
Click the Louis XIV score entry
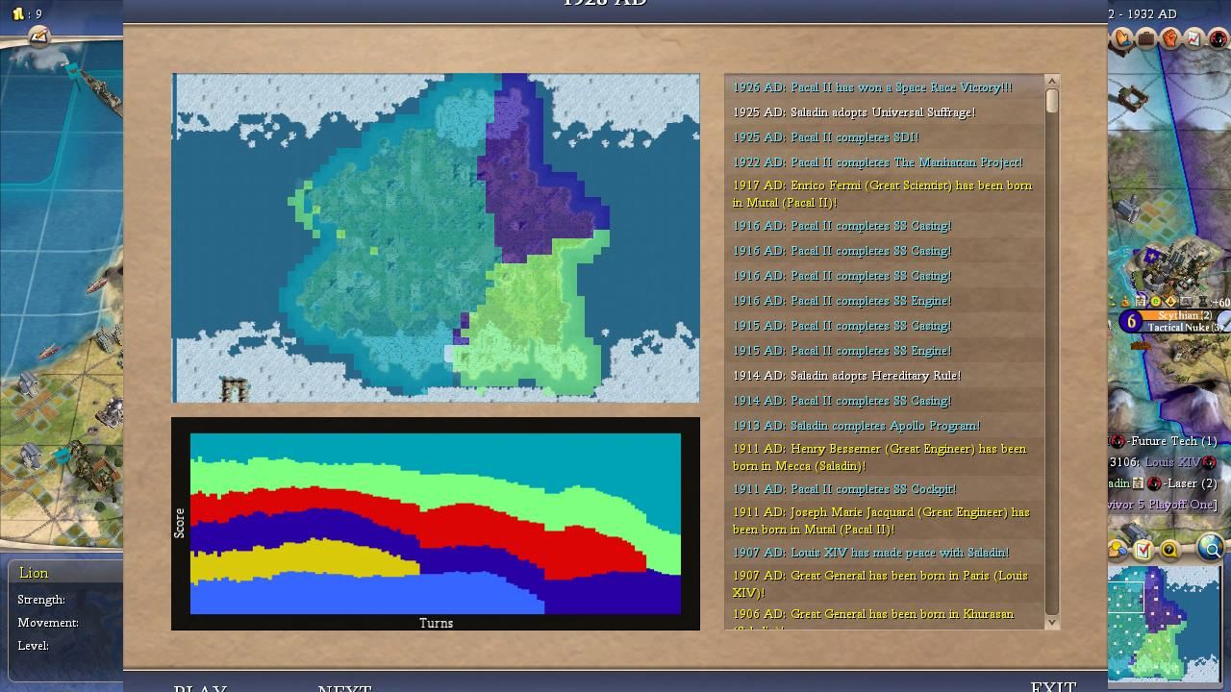(1172, 462)
